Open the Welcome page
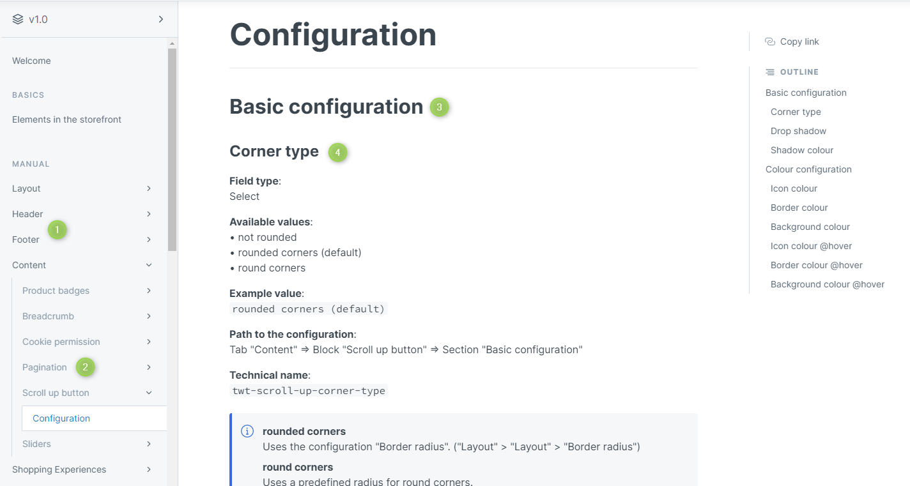The width and height of the screenshot is (910, 486). coord(31,61)
